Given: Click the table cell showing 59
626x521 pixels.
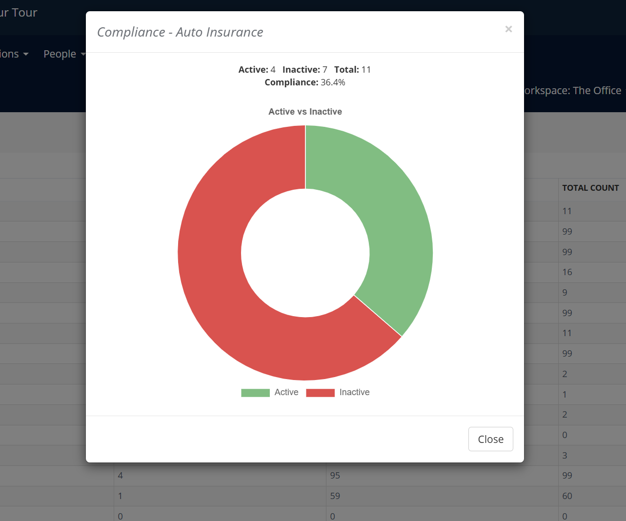Looking at the screenshot, I should pos(335,496).
